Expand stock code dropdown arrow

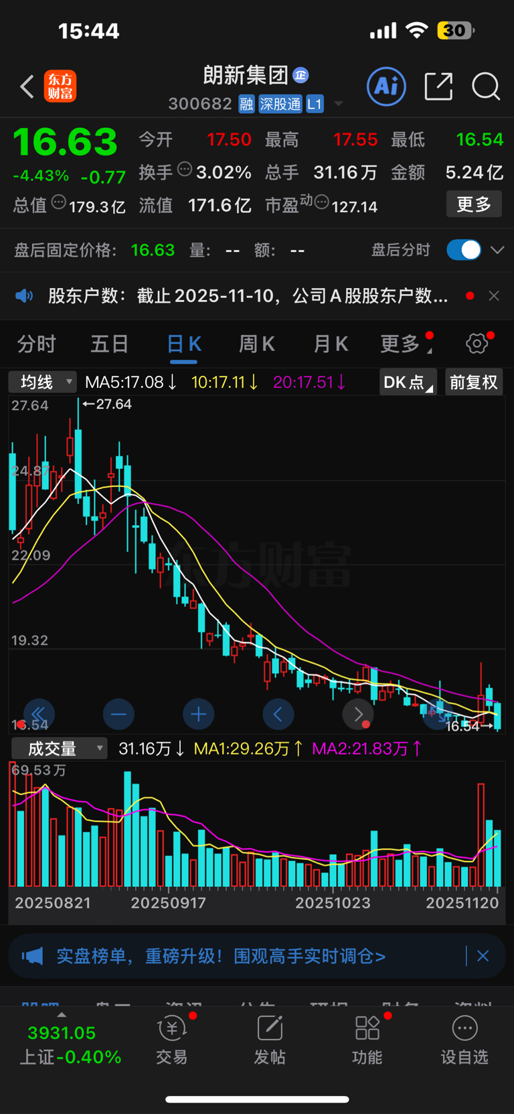338,104
